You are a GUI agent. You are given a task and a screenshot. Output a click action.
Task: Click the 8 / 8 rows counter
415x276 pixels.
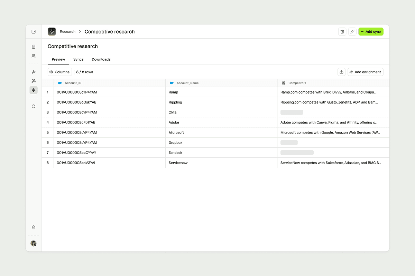(85, 72)
